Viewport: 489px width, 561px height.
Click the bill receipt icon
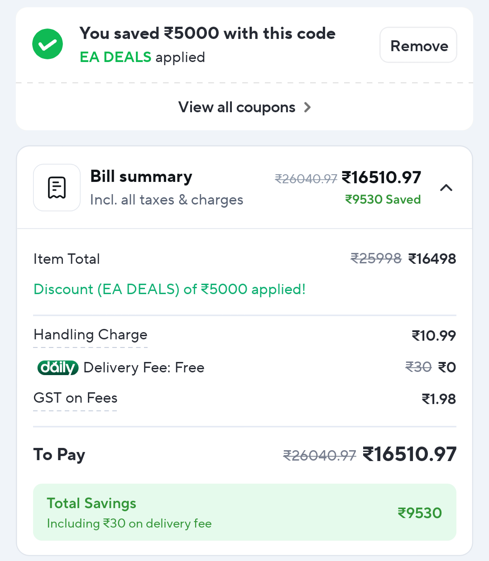(57, 188)
